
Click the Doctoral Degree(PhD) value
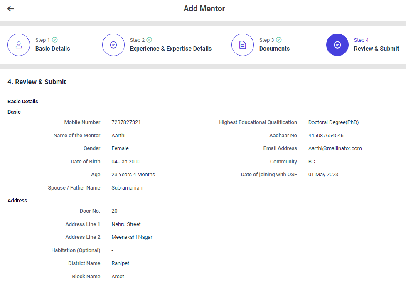point(333,122)
